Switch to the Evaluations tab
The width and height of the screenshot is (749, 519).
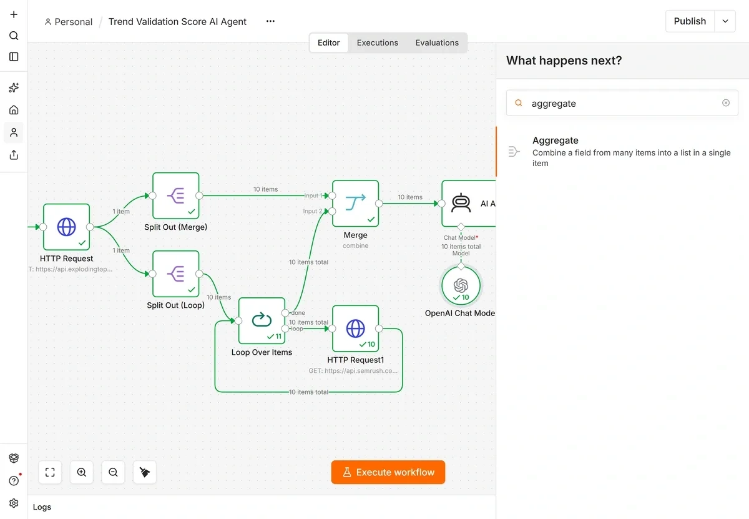point(437,42)
